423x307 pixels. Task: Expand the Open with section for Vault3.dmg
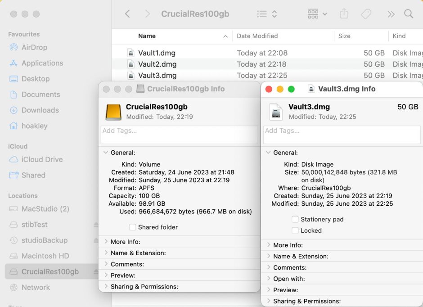pos(269,279)
